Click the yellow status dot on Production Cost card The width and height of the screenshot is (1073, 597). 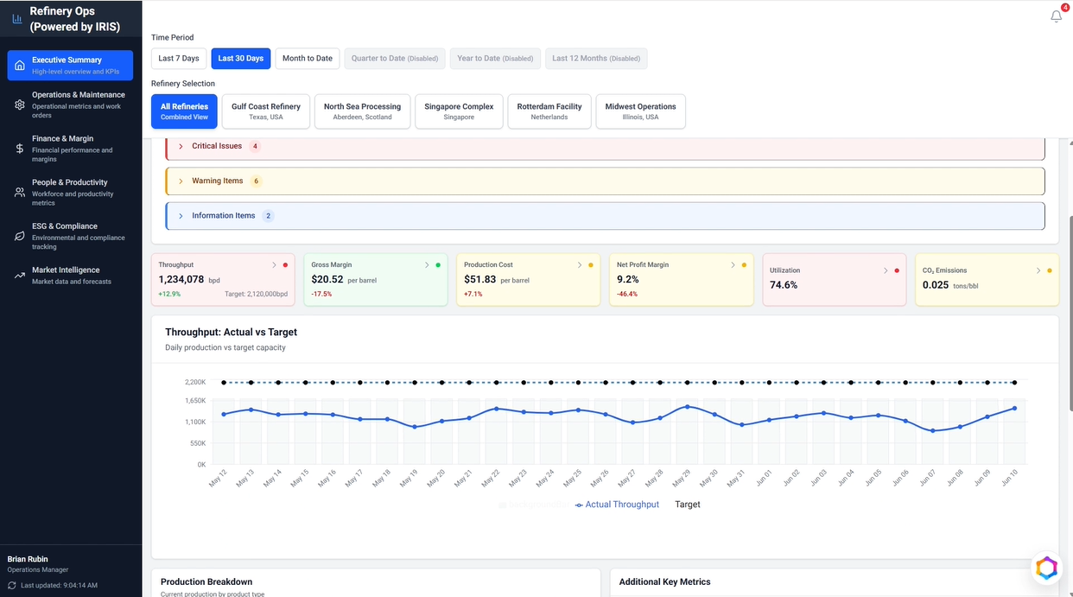click(x=591, y=265)
